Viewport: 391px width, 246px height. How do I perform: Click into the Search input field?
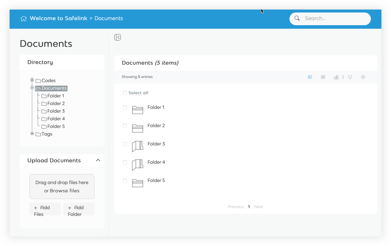click(x=334, y=18)
